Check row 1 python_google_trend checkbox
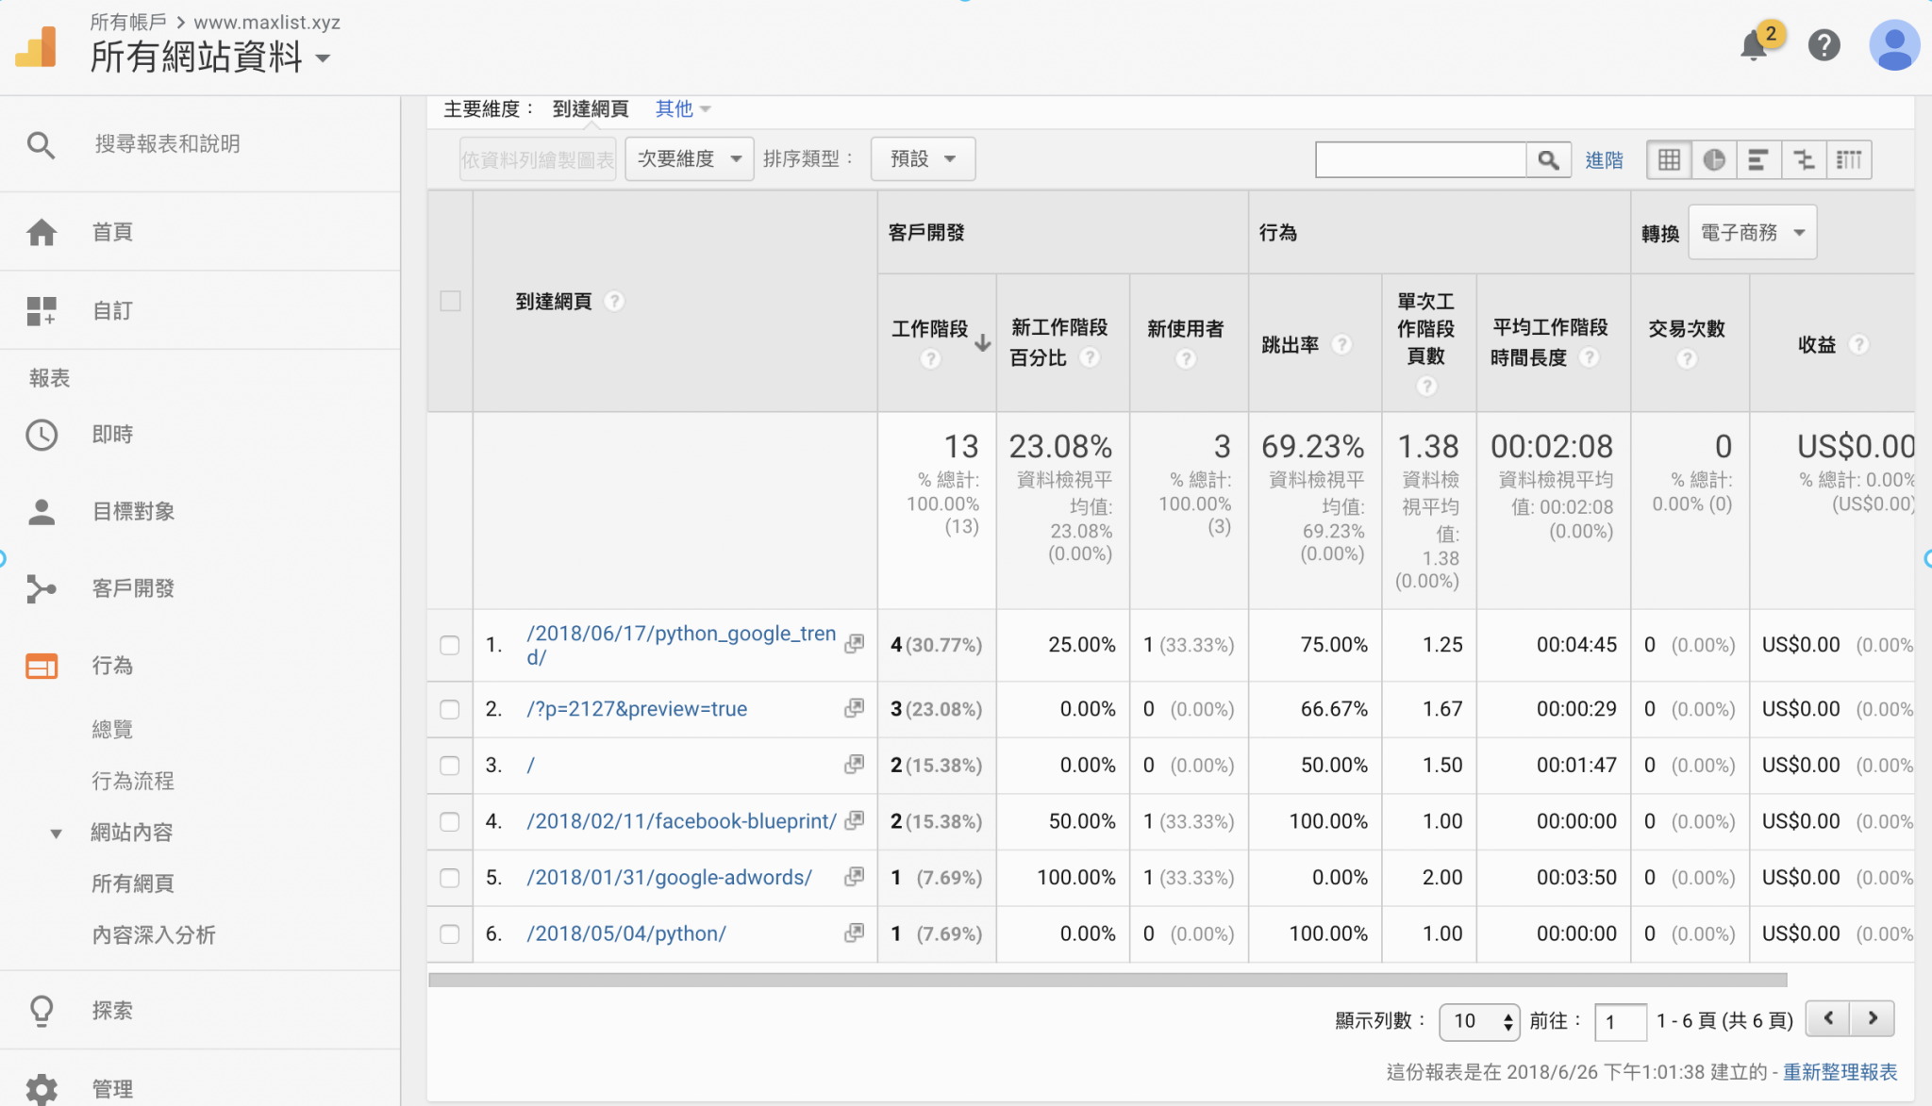The height and width of the screenshot is (1106, 1932). [450, 646]
